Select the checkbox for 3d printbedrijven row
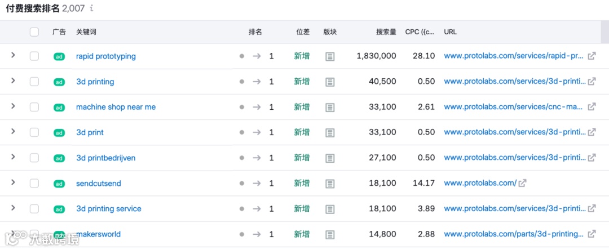The width and height of the screenshot is (609, 250). pos(34,158)
